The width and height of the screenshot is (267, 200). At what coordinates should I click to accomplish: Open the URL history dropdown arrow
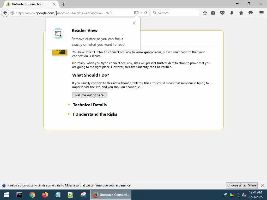pos(141,13)
